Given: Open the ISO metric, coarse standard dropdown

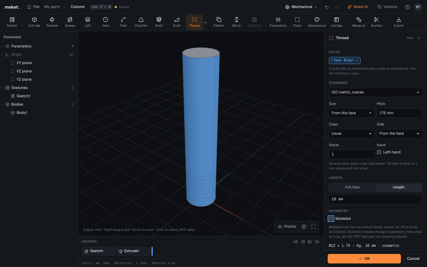Looking at the screenshot, I should [x=375, y=92].
